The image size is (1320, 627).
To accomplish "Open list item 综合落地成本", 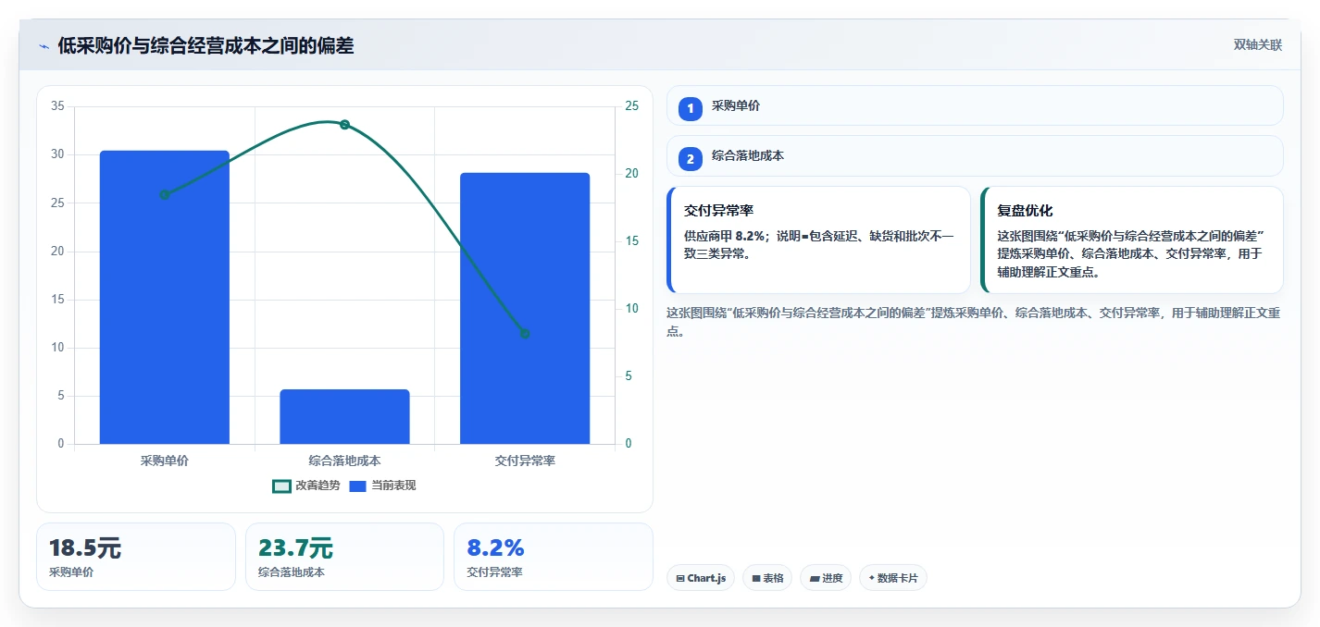I will coord(975,156).
